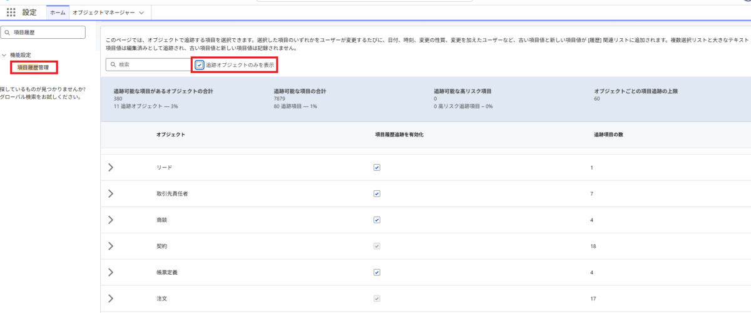Expand the 帳票定義 object row
The width and height of the screenshot is (751, 313).
coord(111,272)
